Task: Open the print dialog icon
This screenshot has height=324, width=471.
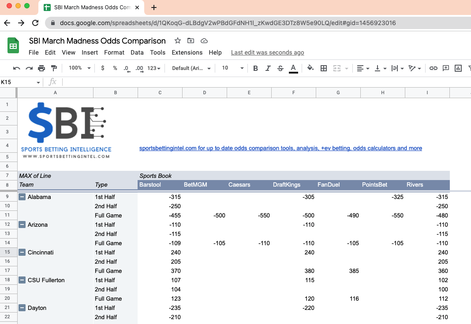Action: tap(41, 68)
